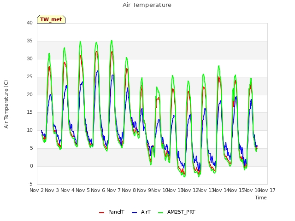
Task: Click the 10 y-axis tick label
Action: (x=29, y=130)
